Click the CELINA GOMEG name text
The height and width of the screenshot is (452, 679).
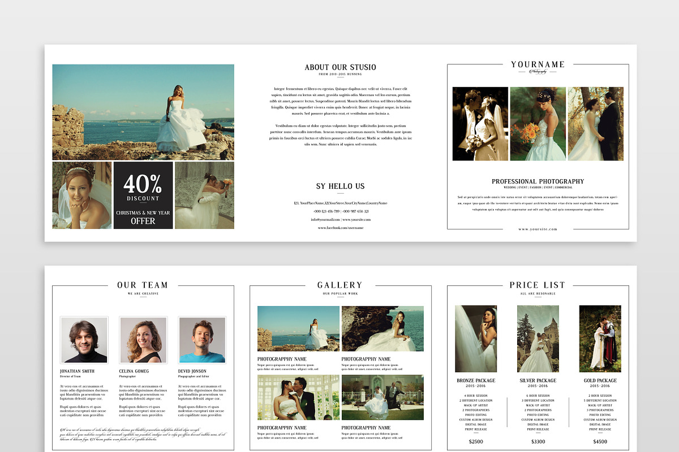coord(134,371)
